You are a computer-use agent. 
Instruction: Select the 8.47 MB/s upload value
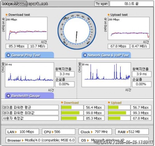[140, 46]
